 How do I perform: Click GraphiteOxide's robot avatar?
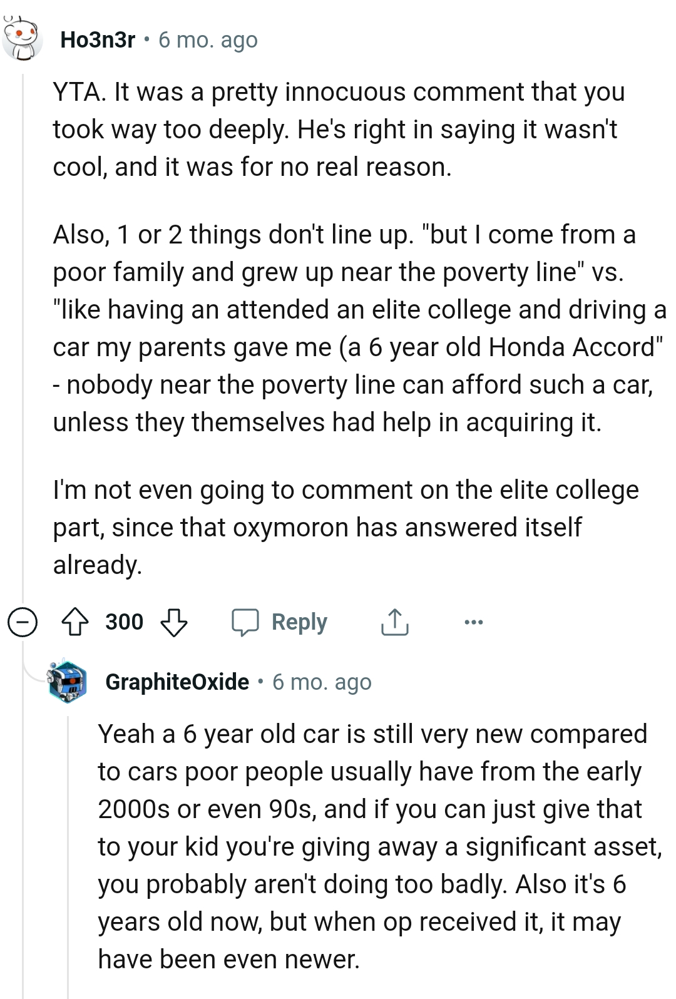point(64,682)
